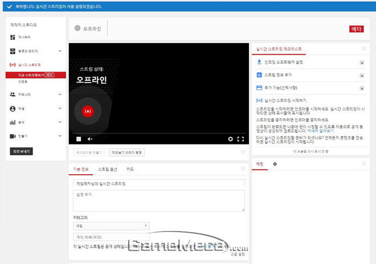Image resolution: width=376 pixels, height=264 pixels.
Task: Click the 스트림 정보 추가 chart icon
Action: click(259, 75)
